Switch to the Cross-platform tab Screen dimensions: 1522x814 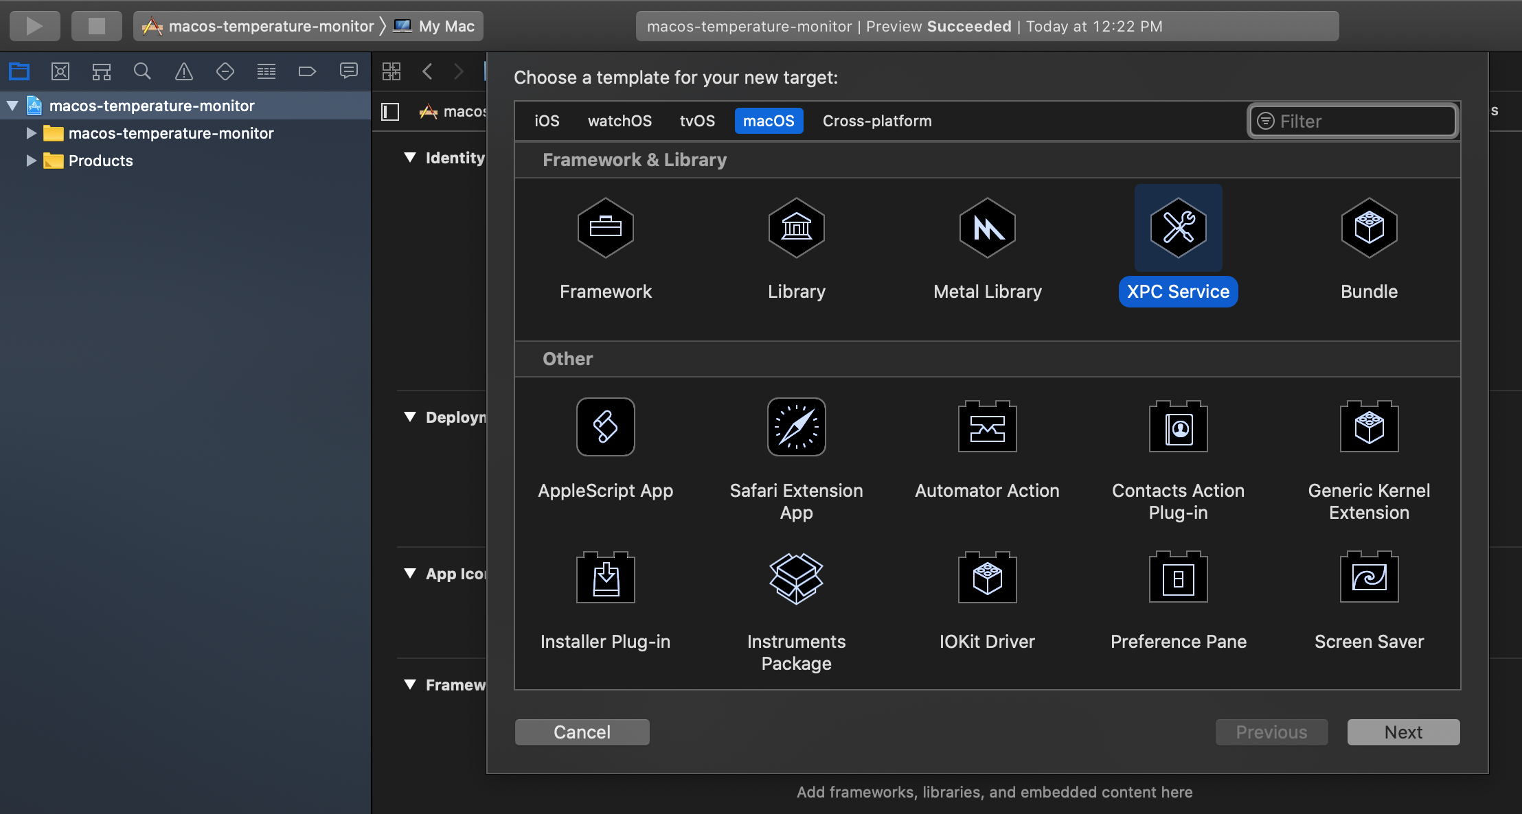[876, 121]
